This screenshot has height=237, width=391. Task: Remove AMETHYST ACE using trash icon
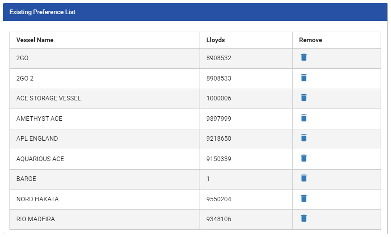click(x=304, y=118)
